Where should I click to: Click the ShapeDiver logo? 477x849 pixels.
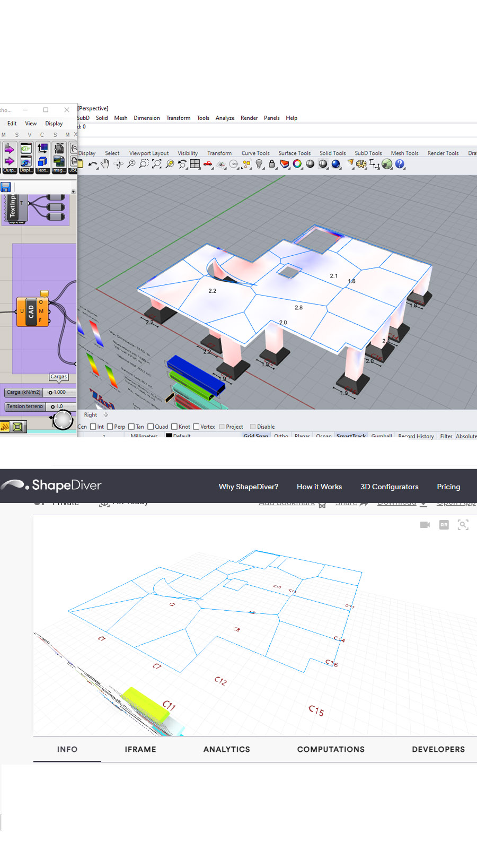point(51,485)
